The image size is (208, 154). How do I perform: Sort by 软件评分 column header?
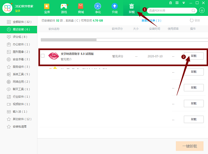(117, 29)
